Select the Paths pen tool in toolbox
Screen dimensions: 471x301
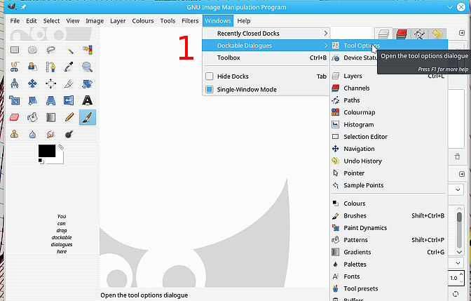(50, 67)
